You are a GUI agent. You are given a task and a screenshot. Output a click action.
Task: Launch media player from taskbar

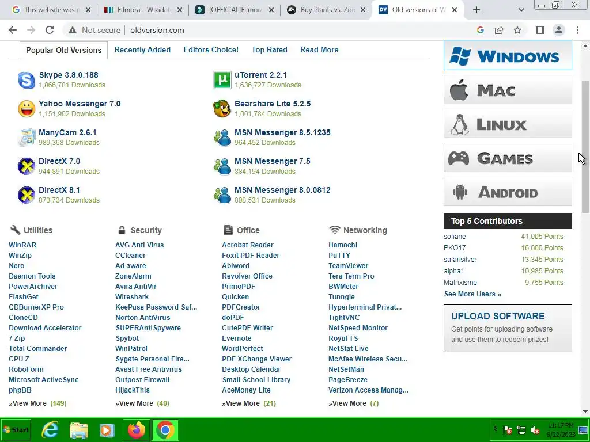[x=107, y=429]
